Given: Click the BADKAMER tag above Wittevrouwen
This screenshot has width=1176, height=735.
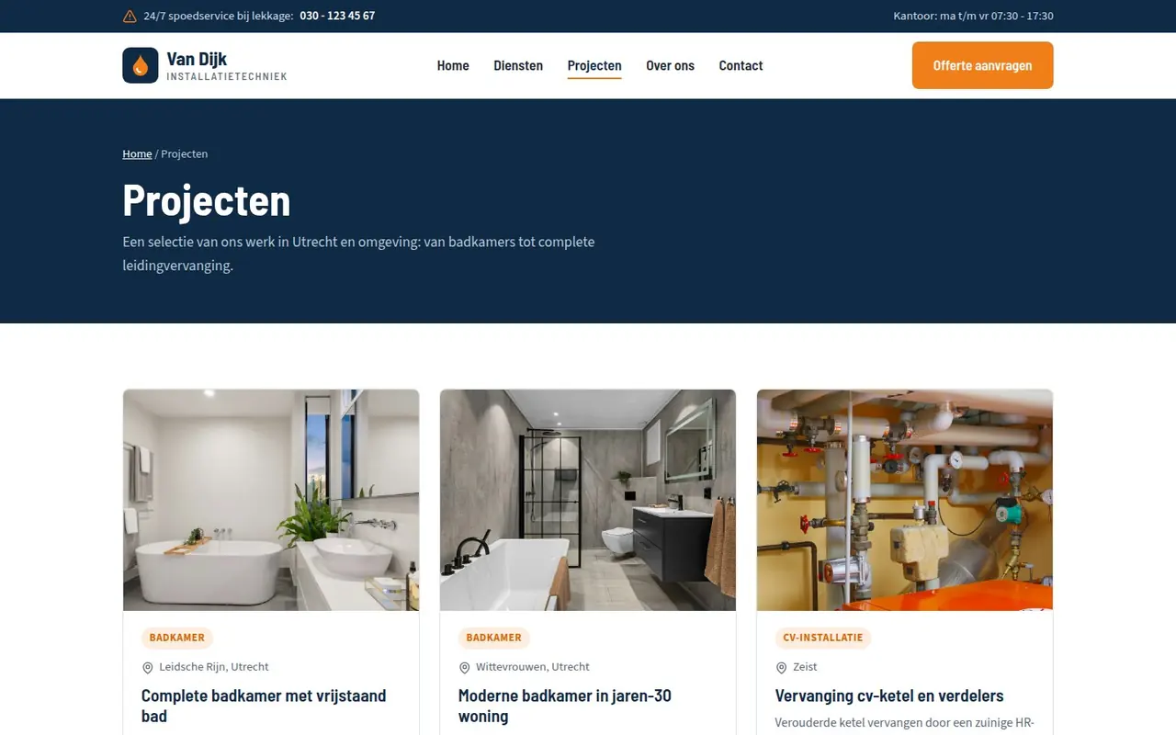Looking at the screenshot, I should pyautogui.click(x=494, y=638).
